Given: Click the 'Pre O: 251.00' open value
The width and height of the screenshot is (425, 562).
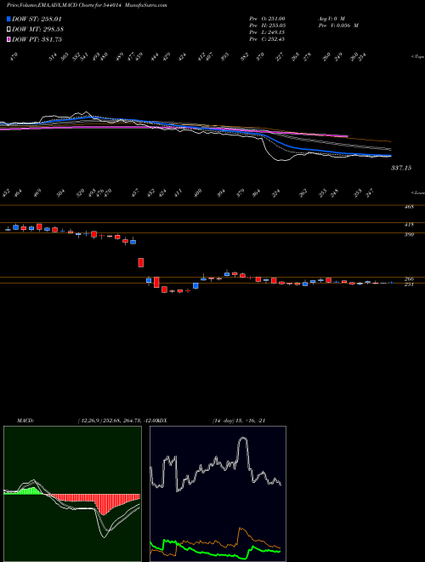Looking at the screenshot, I should point(267,18).
